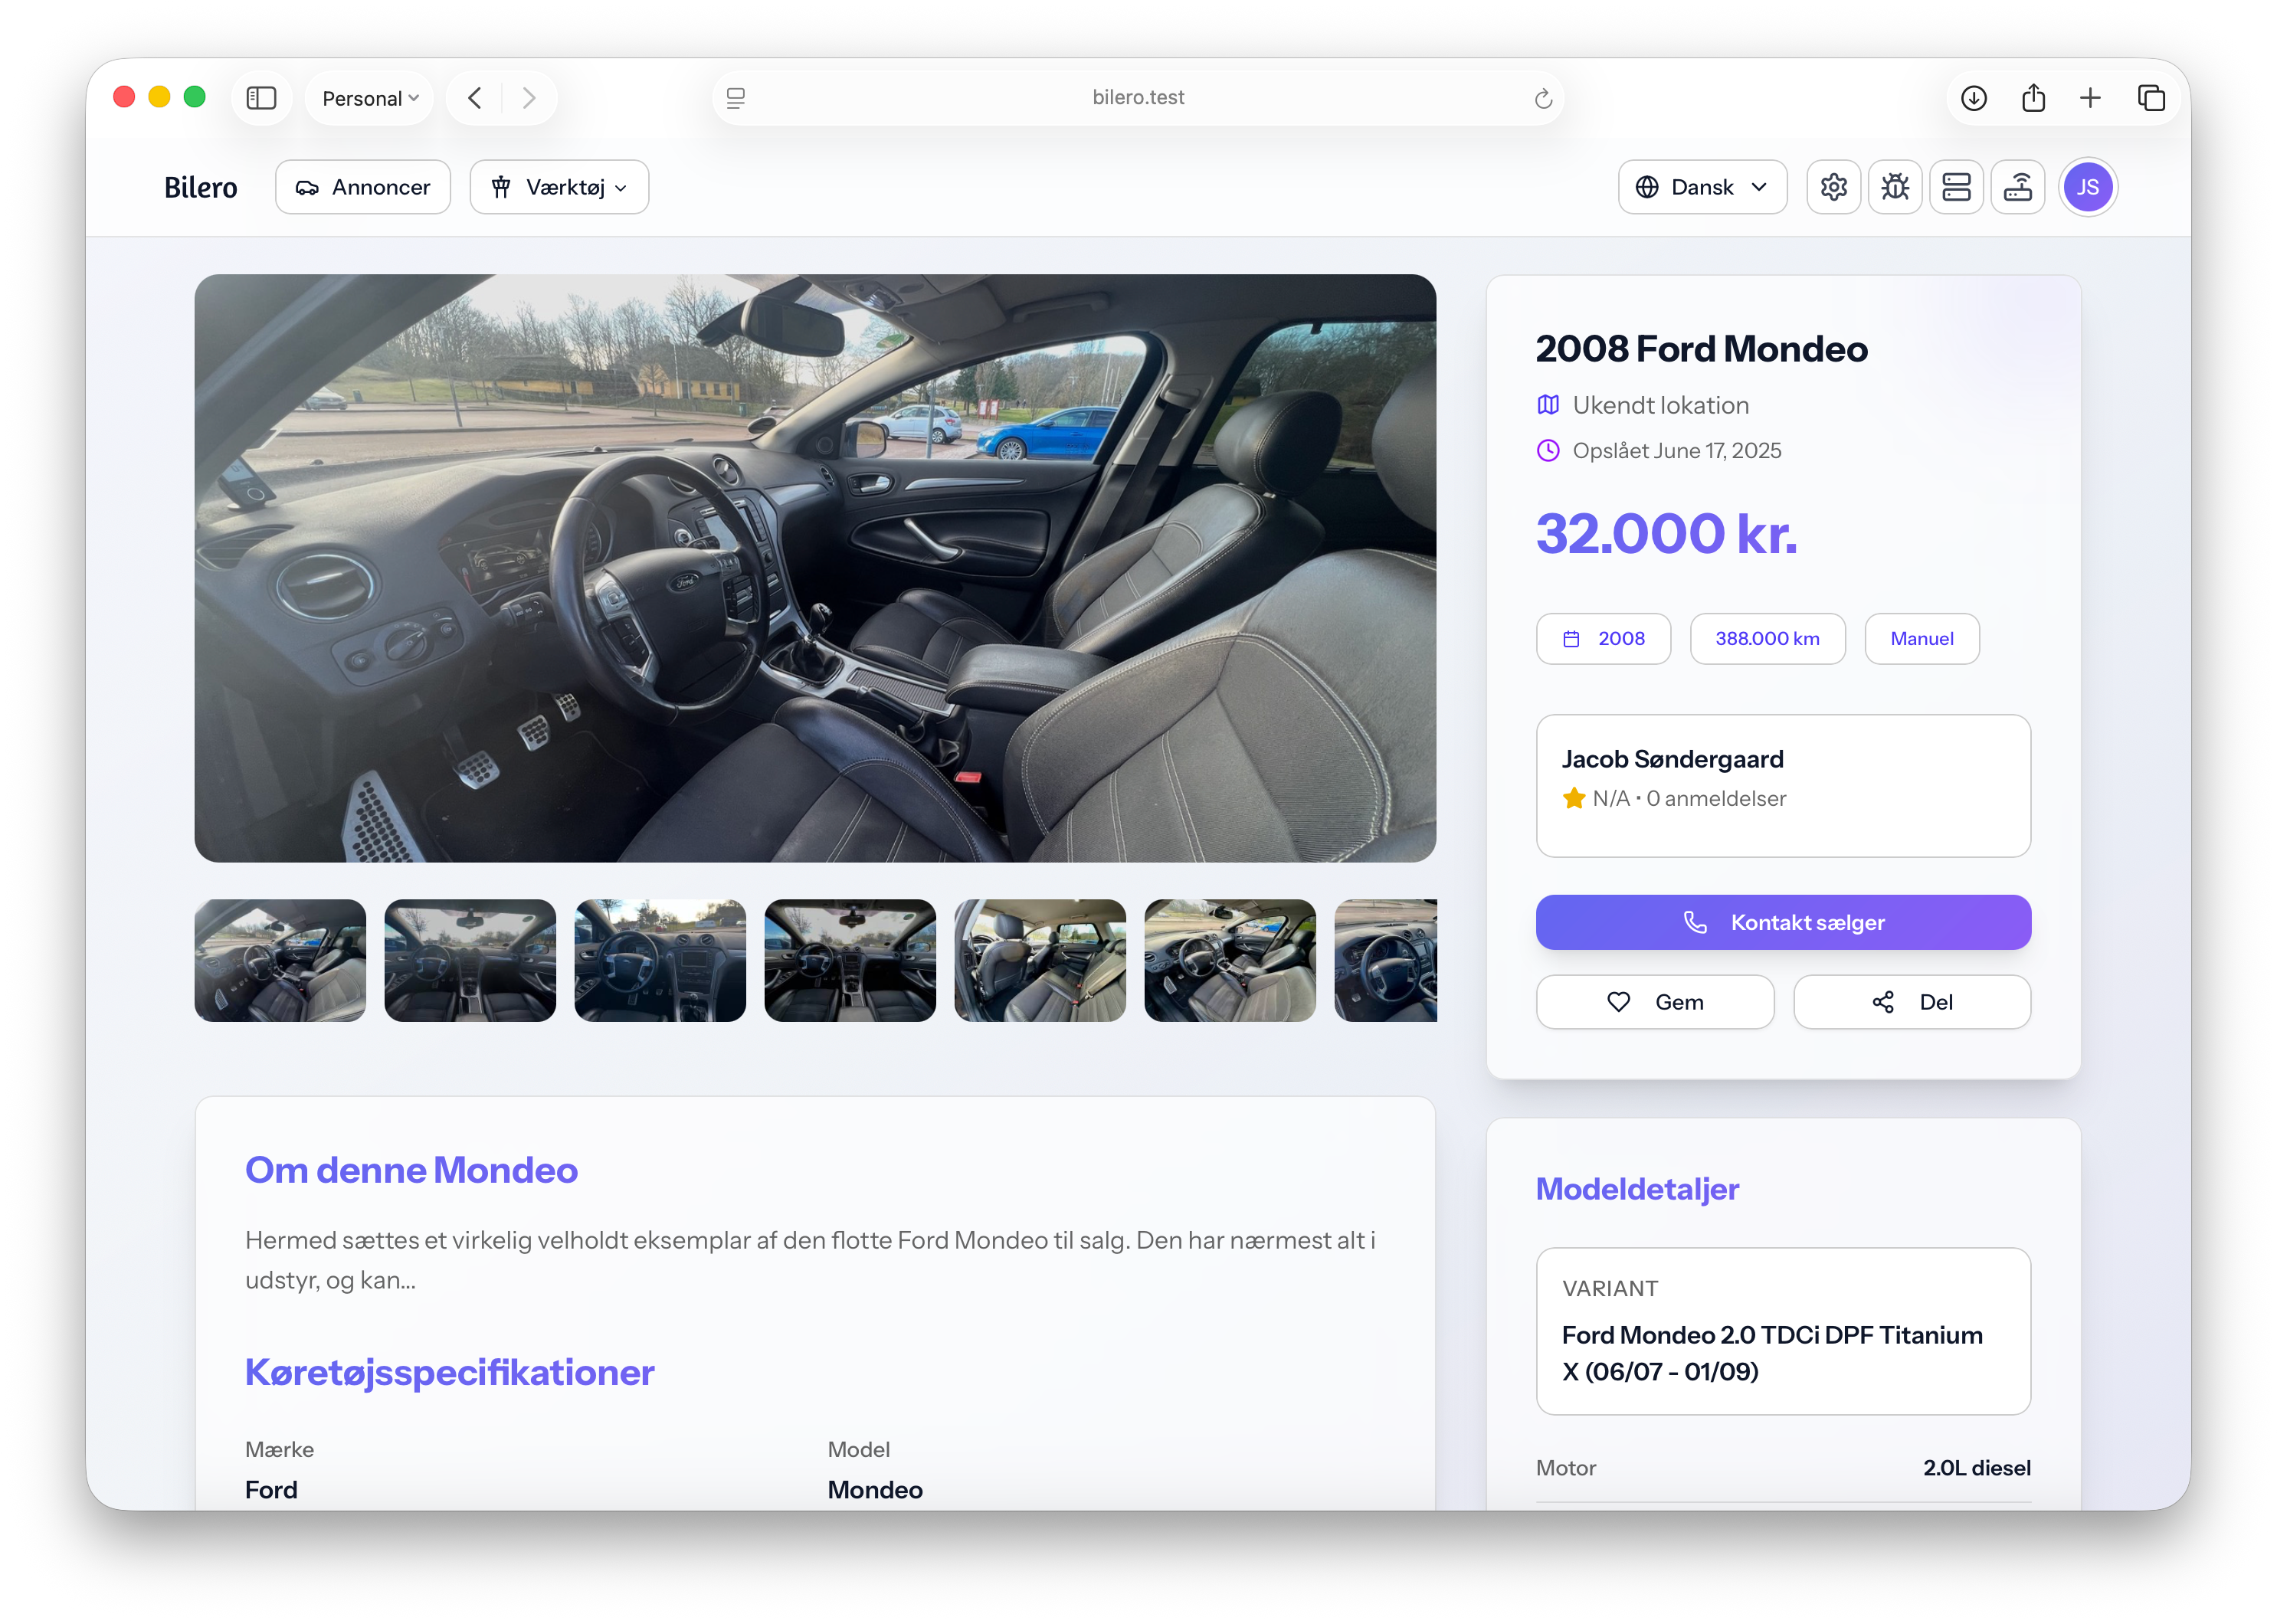Click the Bilero logo link

[x=200, y=186]
